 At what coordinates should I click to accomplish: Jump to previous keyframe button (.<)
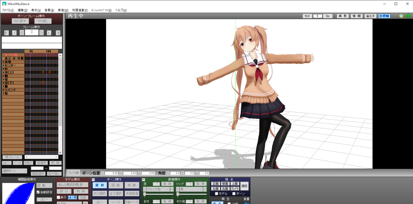14,33
